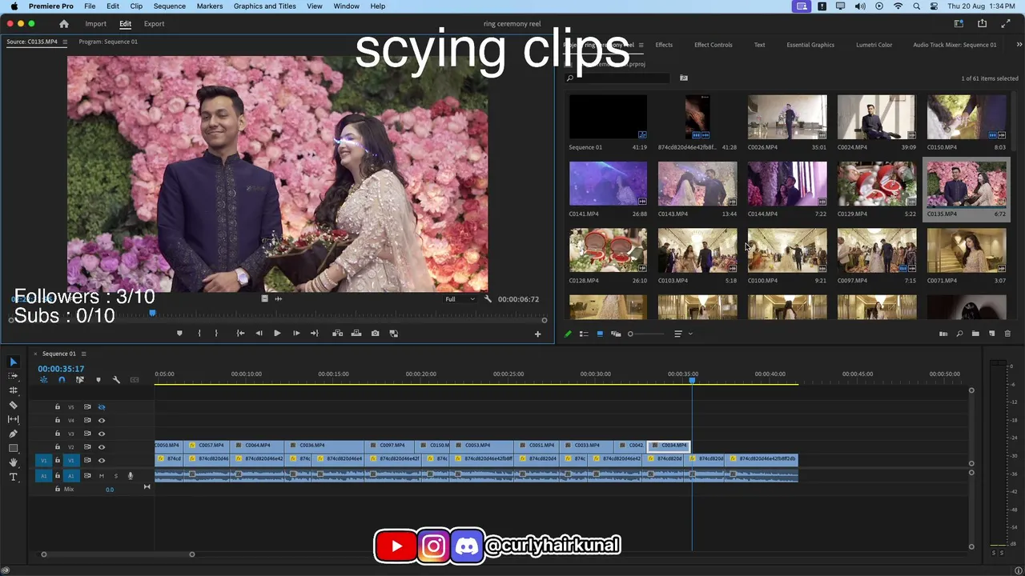Select the Pen tool
This screenshot has width=1025, height=576.
13,434
